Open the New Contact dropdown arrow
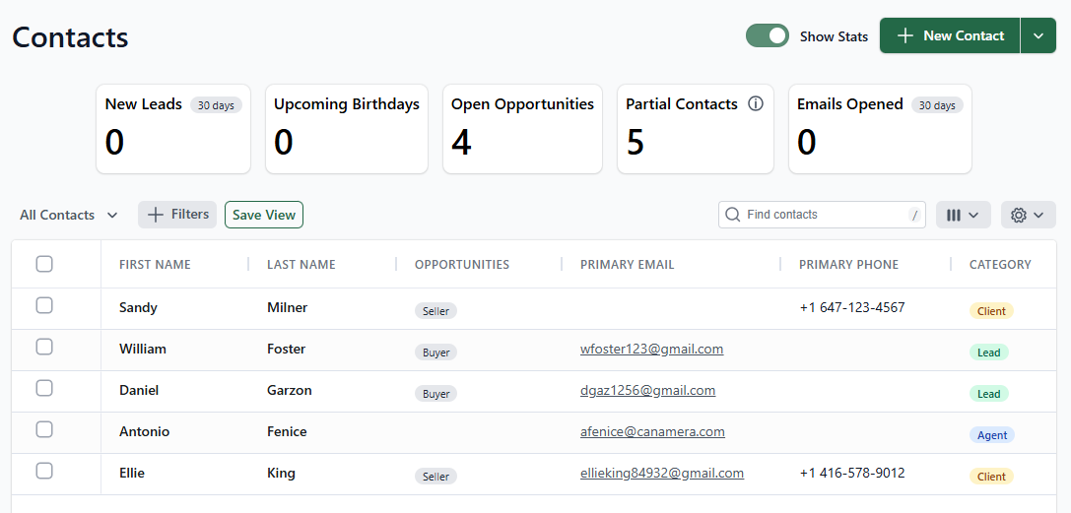This screenshot has width=1071, height=513. click(x=1038, y=35)
